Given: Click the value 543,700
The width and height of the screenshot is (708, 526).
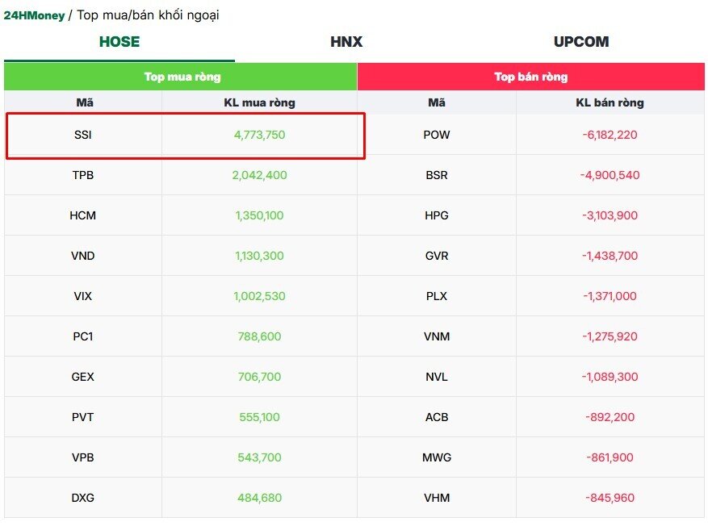Looking at the screenshot, I should (260, 457).
